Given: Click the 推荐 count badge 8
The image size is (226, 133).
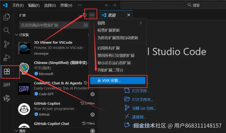Looking at the screenshot, I should click(92, 131).
